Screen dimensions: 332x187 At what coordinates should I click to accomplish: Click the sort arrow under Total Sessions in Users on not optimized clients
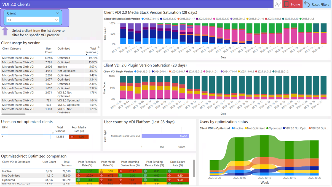click(x=53, y=133)
